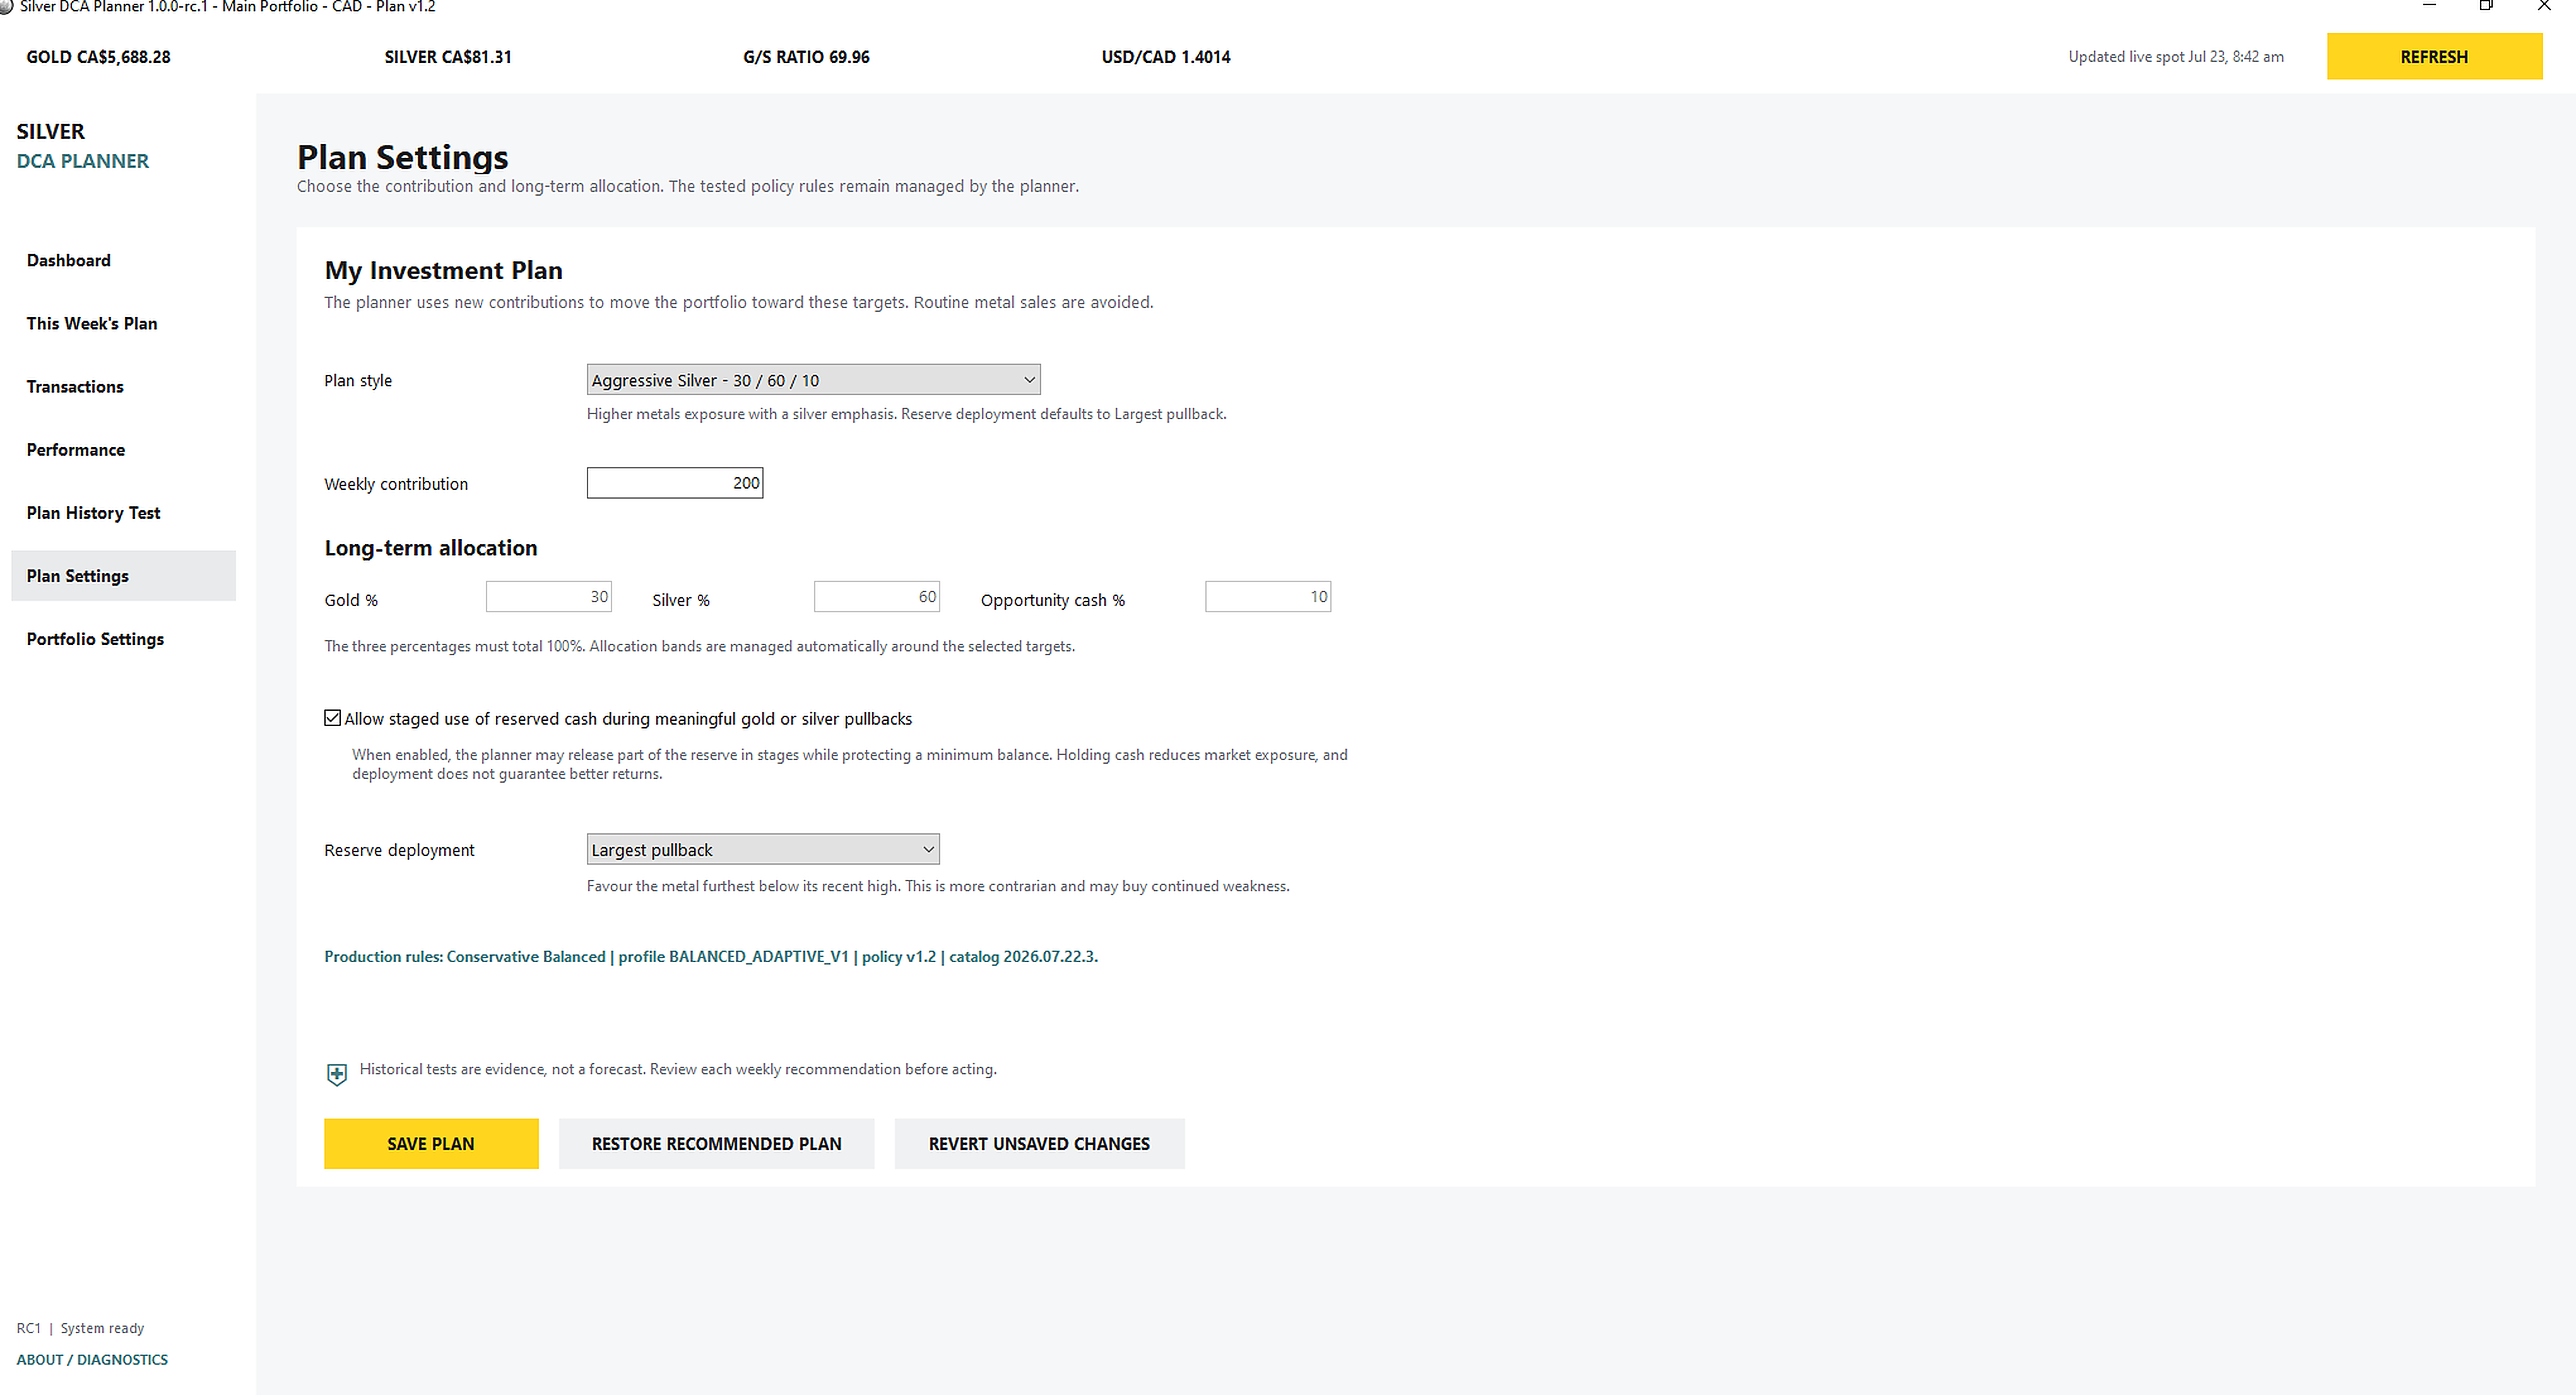2576x1395 pixels.
Task: Click the 'Favour the metal furthest below' description
Action: tap(938, 886)
